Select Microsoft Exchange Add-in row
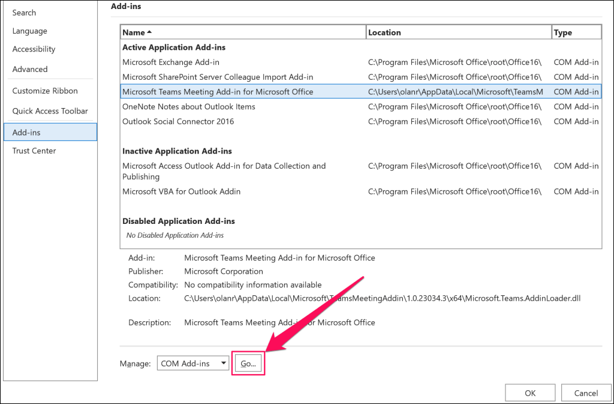The image size is (614, 404). tap(171, 62)
